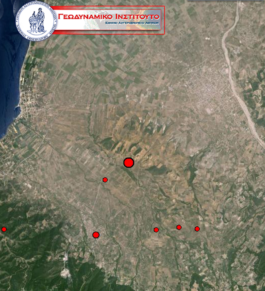Select middle of three lower-right red markers
The image size is (265, 291).
179,227
